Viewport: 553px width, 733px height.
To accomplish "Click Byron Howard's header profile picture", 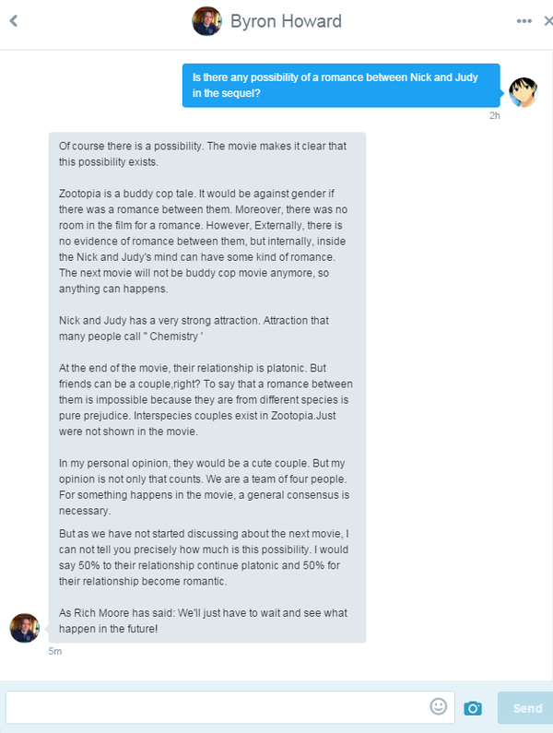I will pyautogui.click(x=206, y=21).
